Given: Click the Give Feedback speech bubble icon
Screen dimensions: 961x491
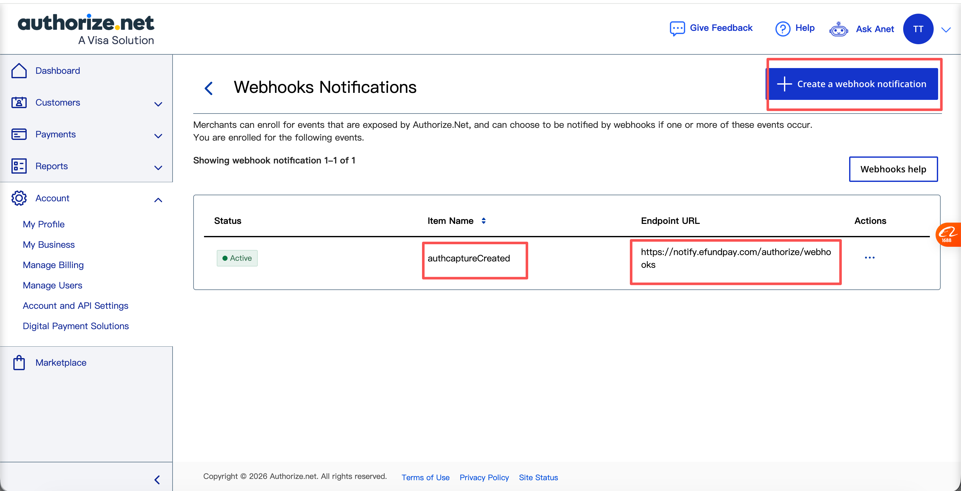Looking at the screenshot, I should (x=677, y=28).
